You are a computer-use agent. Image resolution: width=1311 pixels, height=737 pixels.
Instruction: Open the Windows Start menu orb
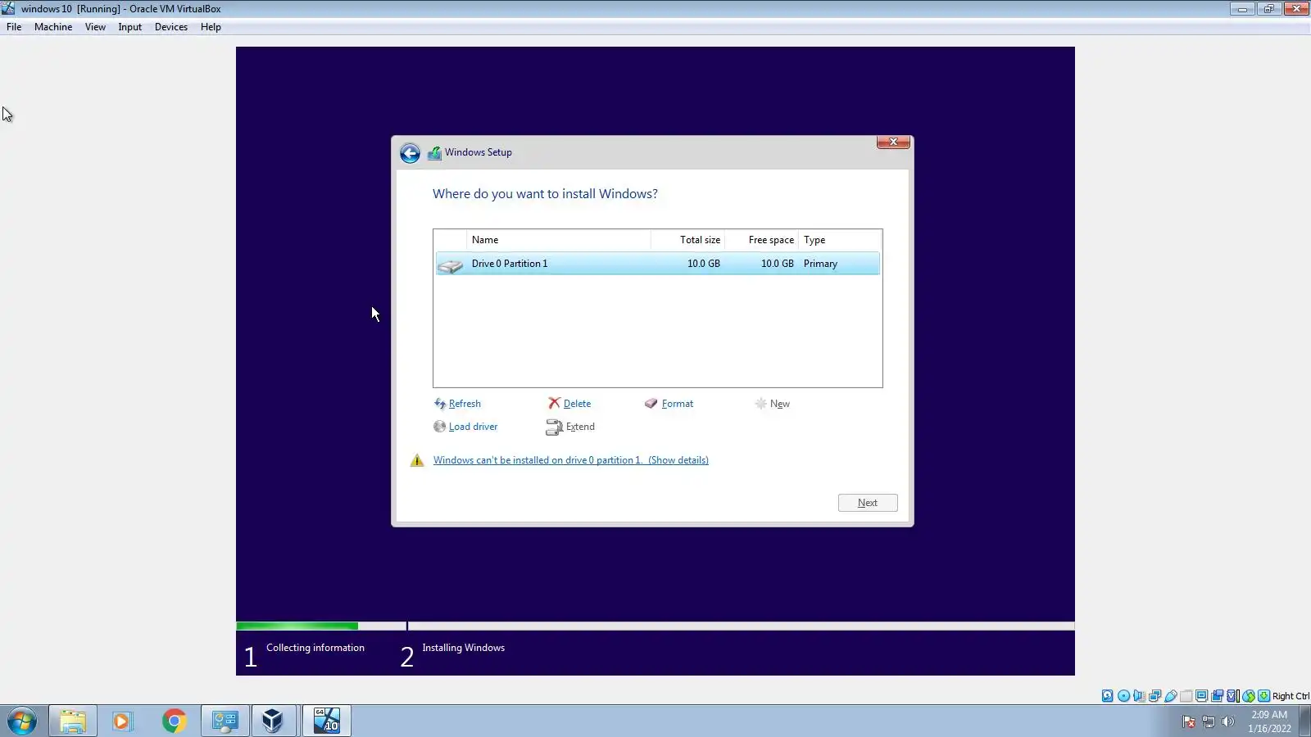click(x=22, y=721)
